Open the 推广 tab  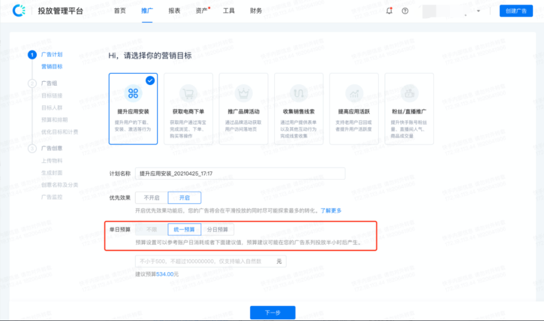[x=147, y=11]
